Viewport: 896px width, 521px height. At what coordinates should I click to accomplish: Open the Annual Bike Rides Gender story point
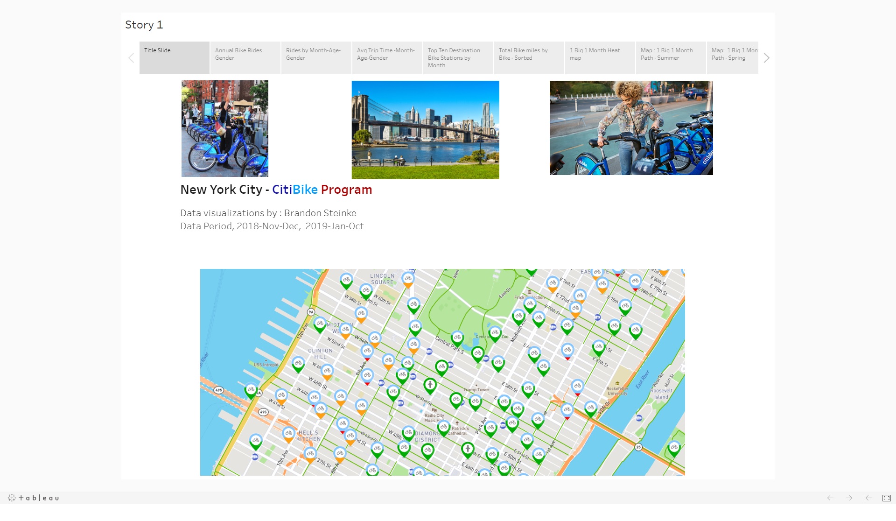245,58
